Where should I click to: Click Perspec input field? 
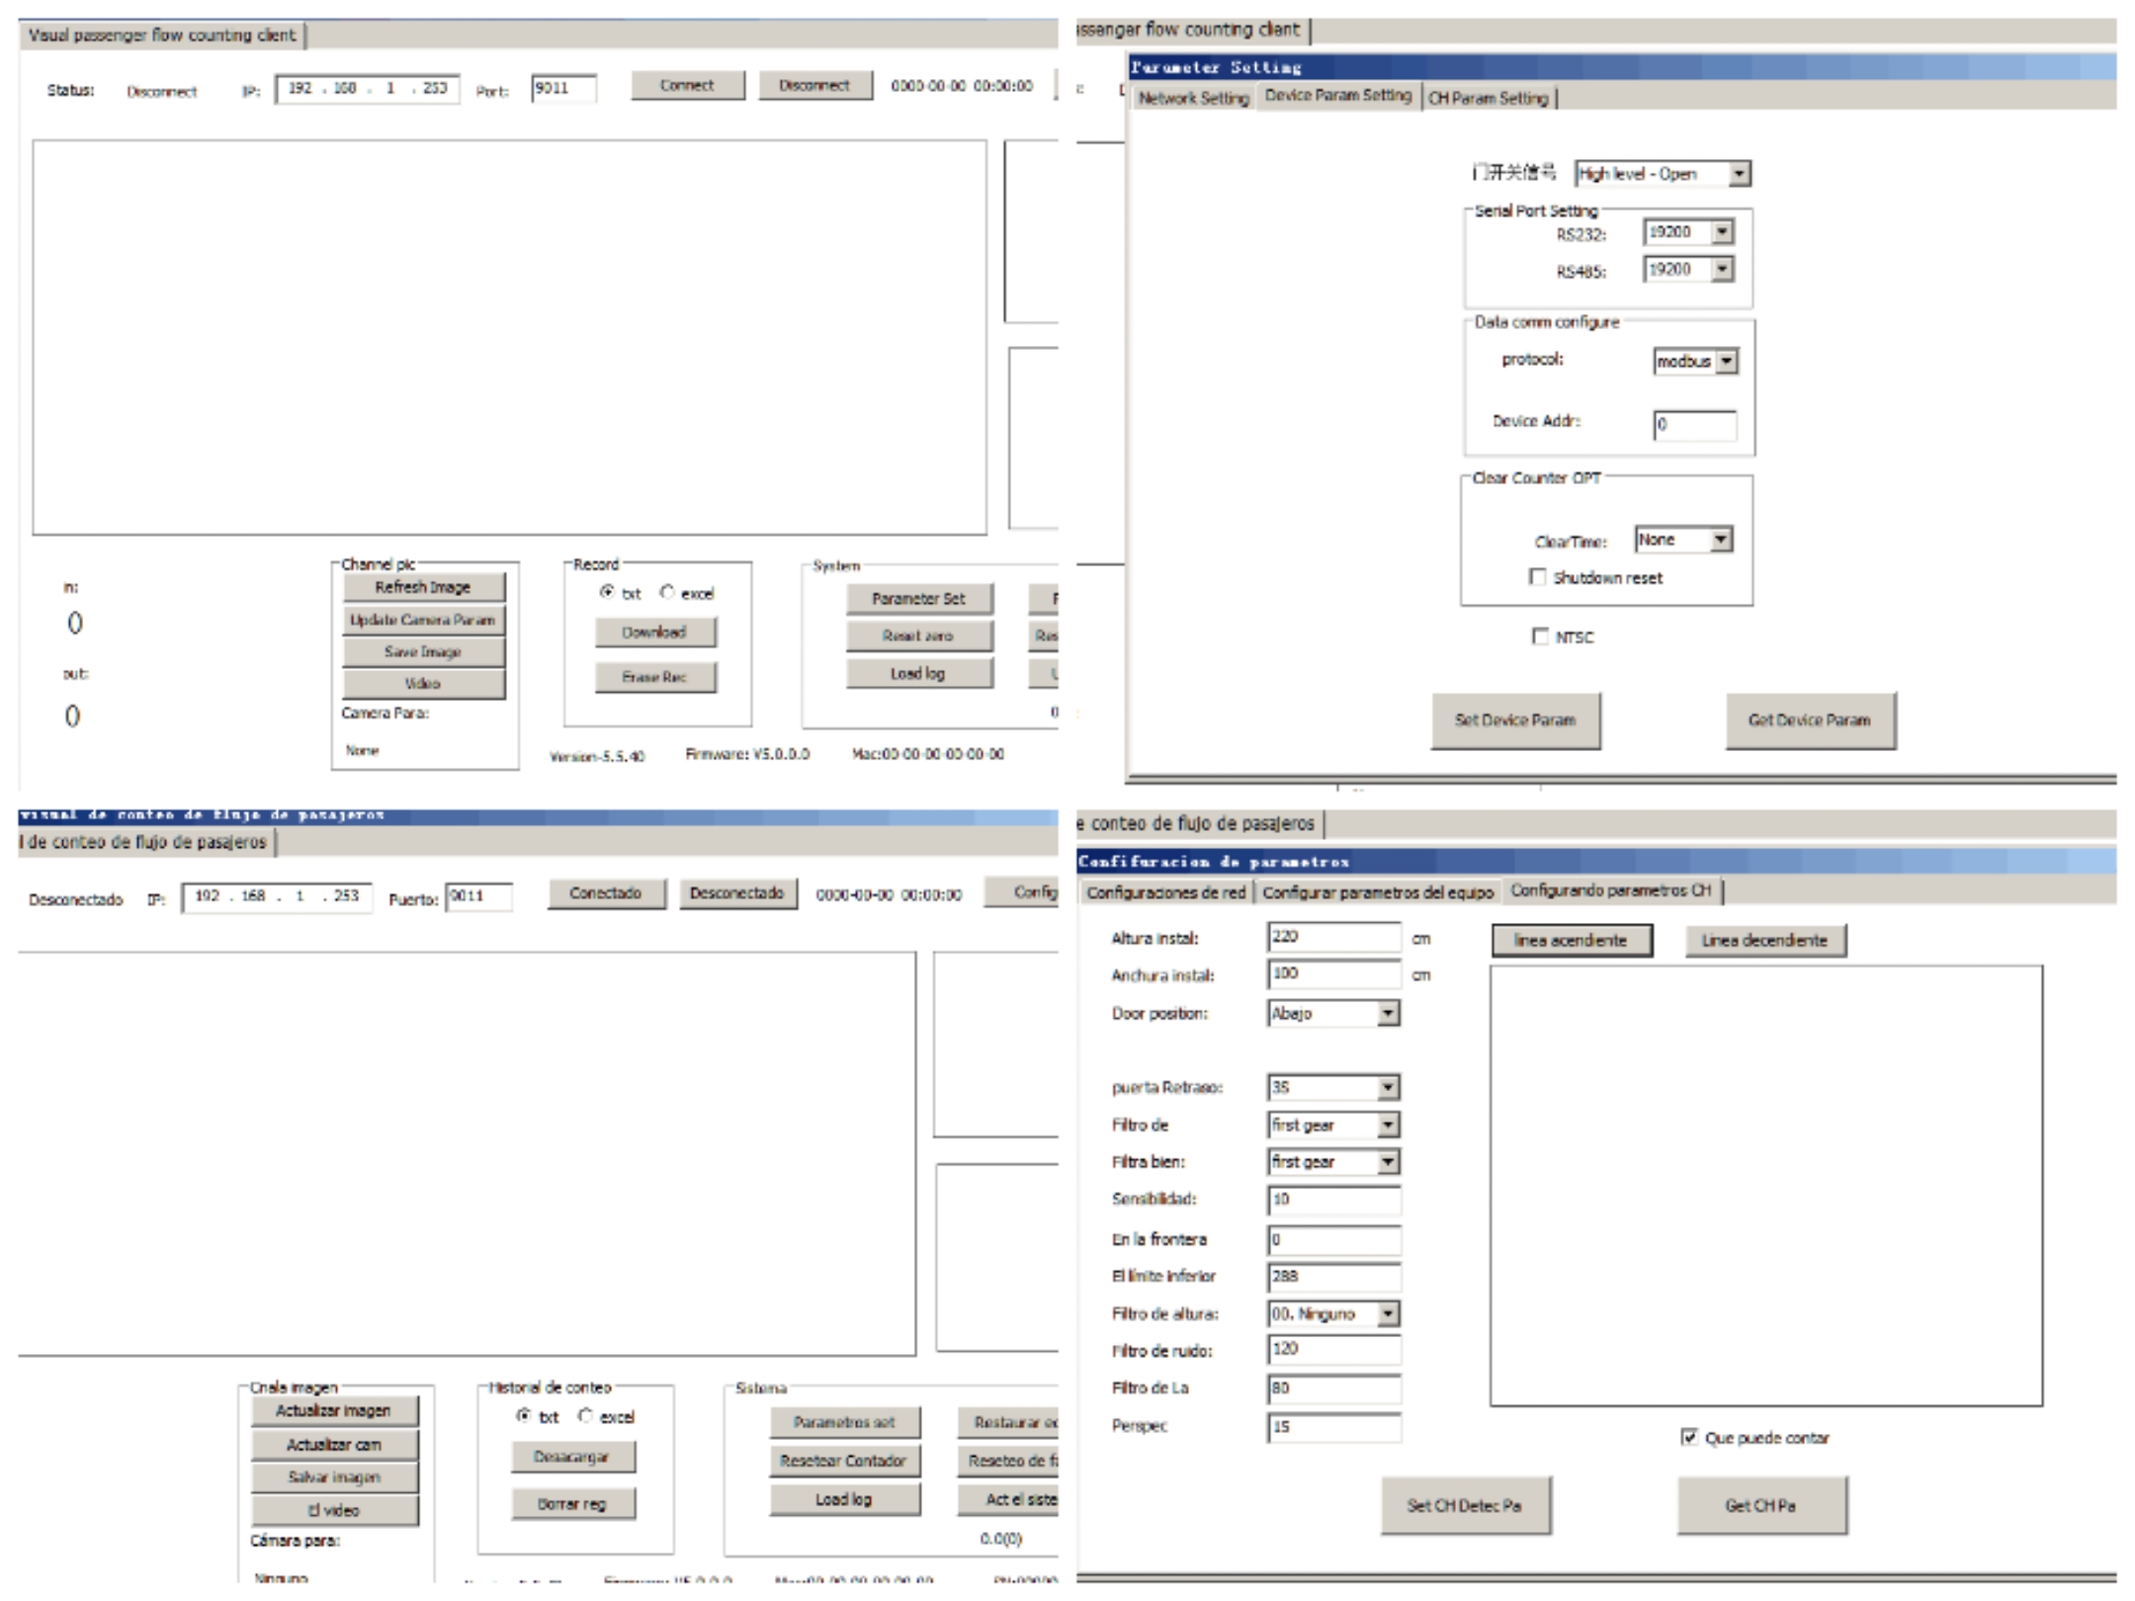pos(1334,1427)
